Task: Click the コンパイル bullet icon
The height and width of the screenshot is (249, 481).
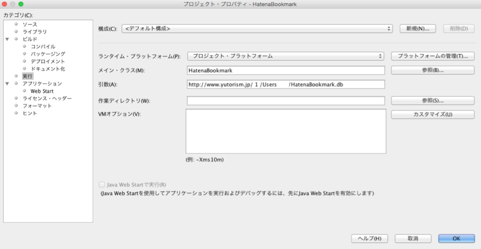Action: pos(24,47)
